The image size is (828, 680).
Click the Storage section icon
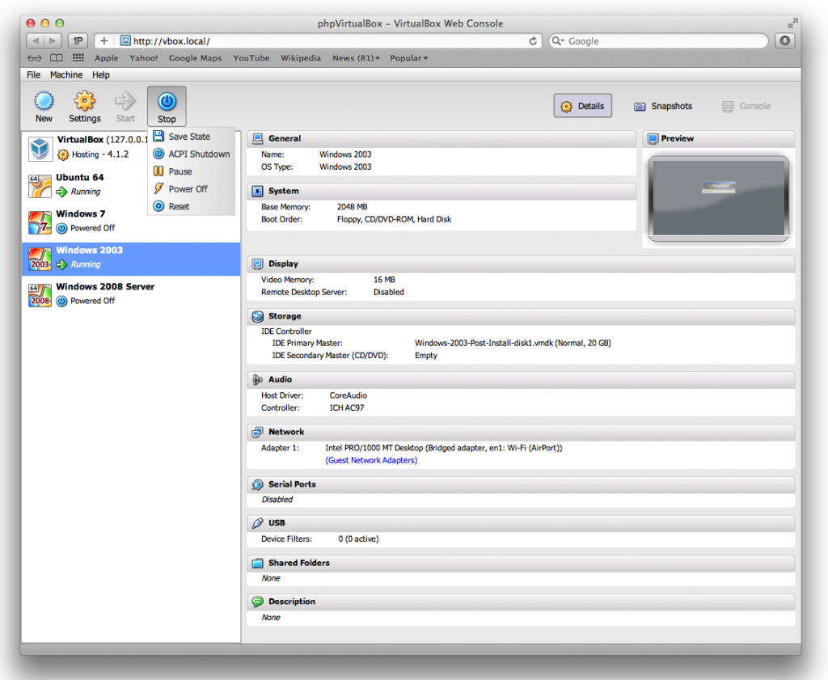[260, 316]
